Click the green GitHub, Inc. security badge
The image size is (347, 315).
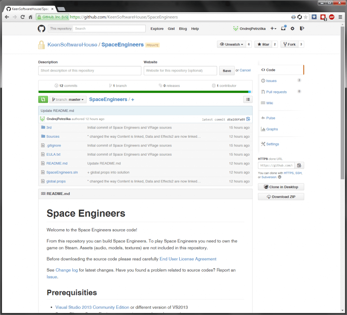click(x=53, y=17)
